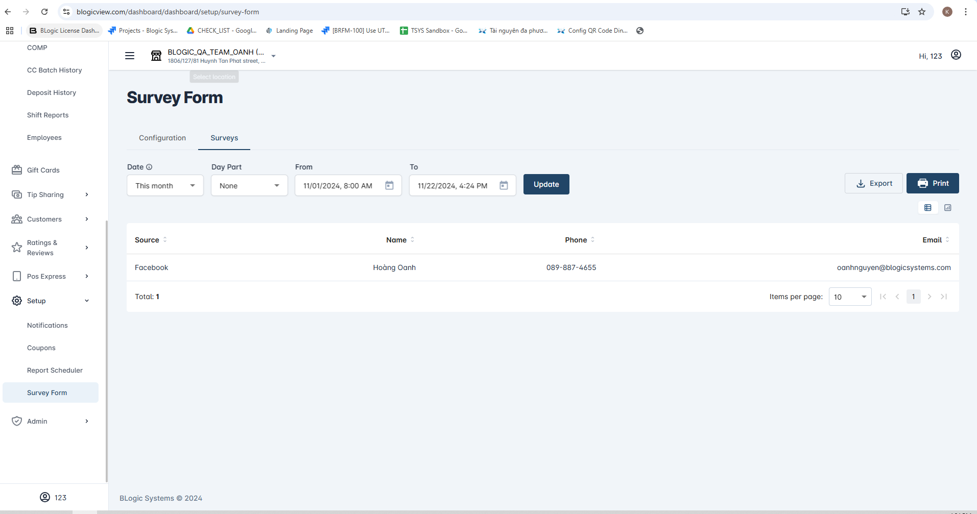Bookmark this page with star icon

coord(922,12)
